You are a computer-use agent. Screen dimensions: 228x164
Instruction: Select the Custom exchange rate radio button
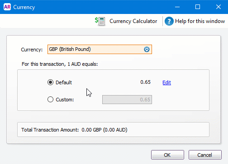[50, 100]
